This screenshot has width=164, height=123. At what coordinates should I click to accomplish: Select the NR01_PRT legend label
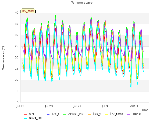click(x=36, y=118)
